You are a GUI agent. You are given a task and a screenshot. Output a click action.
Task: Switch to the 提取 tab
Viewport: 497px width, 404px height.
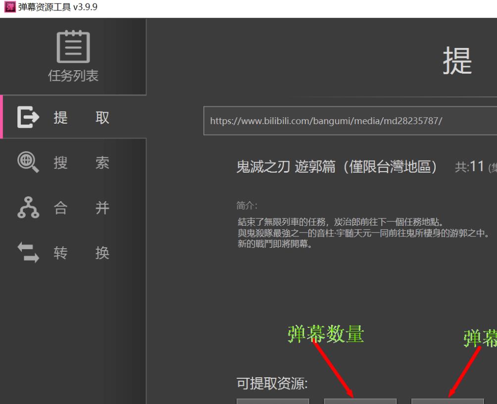(x=73, y=117)
